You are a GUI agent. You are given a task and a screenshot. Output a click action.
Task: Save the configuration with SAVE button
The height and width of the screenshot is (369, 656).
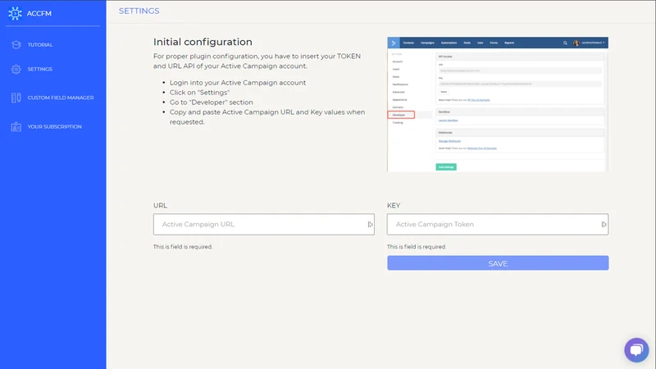(x=498, y=263)
